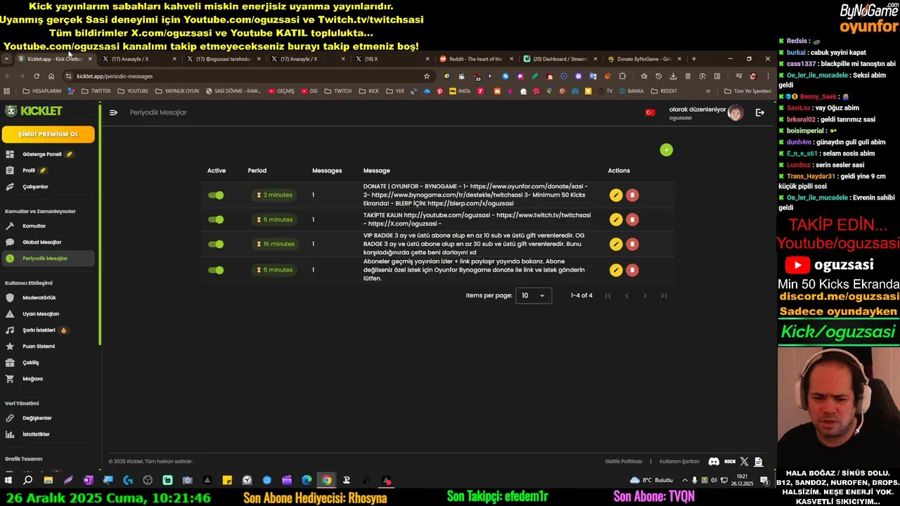The height and width of the screenshot is (506, 900).
Task: Edit the VIP BADGE message
Action: click(x=616, y=245)
